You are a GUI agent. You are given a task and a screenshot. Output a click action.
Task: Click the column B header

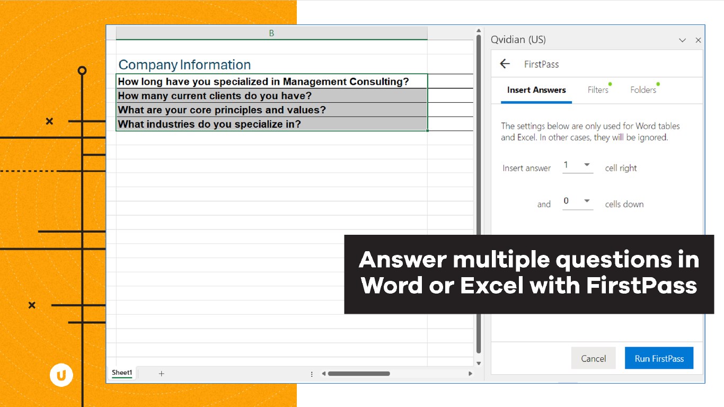click(271, 33)
